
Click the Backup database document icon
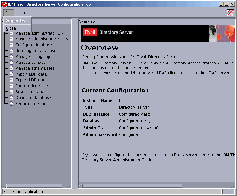tap(12, 86)
